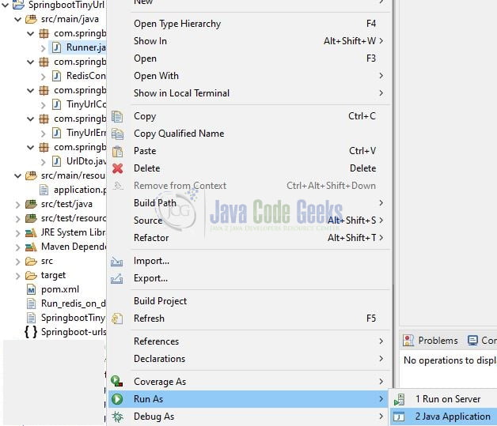Image resolution: width=497 pixels, height=426 pixels.
Task: Click the Copy Qualified Name icon
Action: click(117, 134)
